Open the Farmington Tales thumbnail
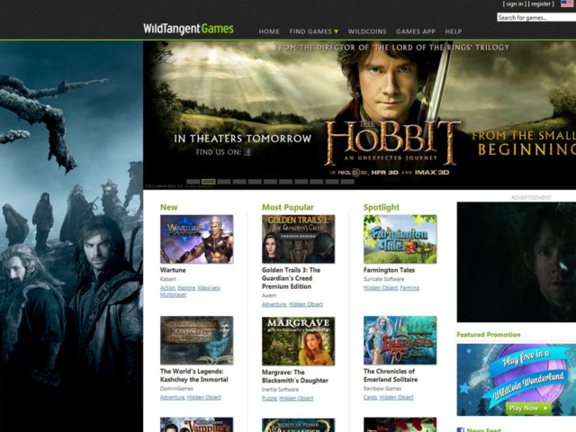This screenshot has height=432, width=576. point(400,239)
